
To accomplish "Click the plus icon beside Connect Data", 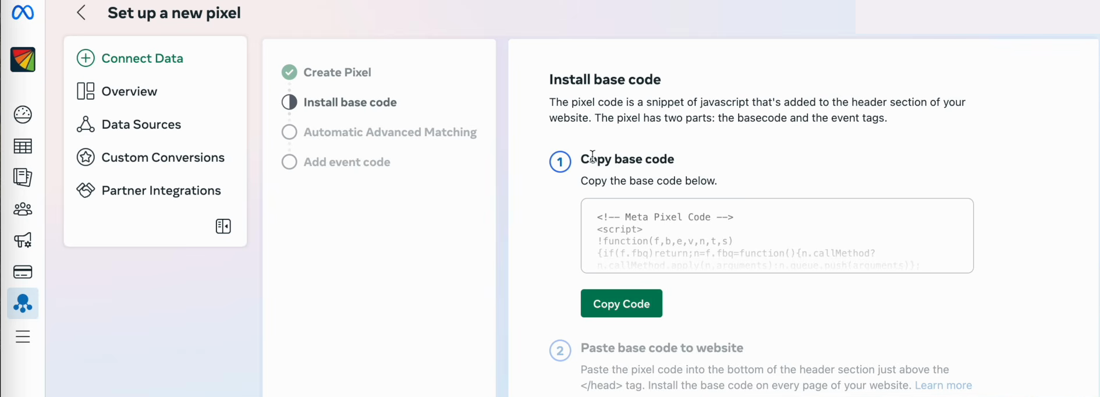I will point(86,58).
